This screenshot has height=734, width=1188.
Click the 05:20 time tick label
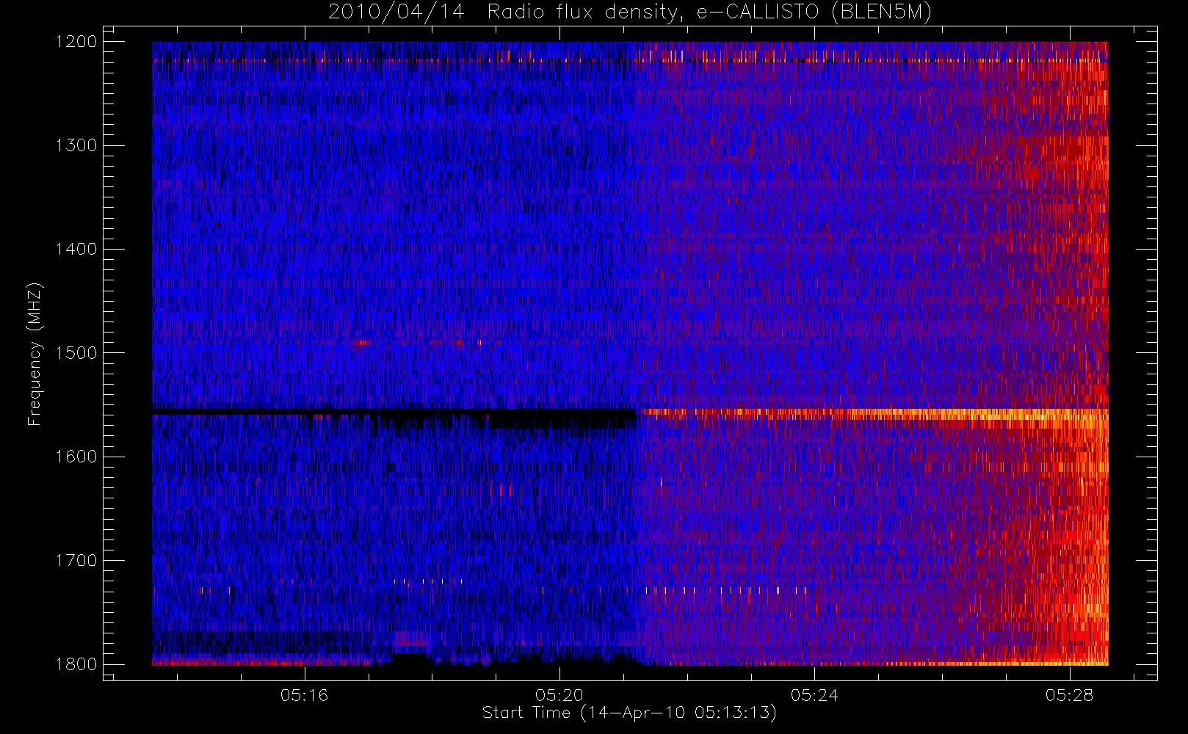(x=559, y=695)
